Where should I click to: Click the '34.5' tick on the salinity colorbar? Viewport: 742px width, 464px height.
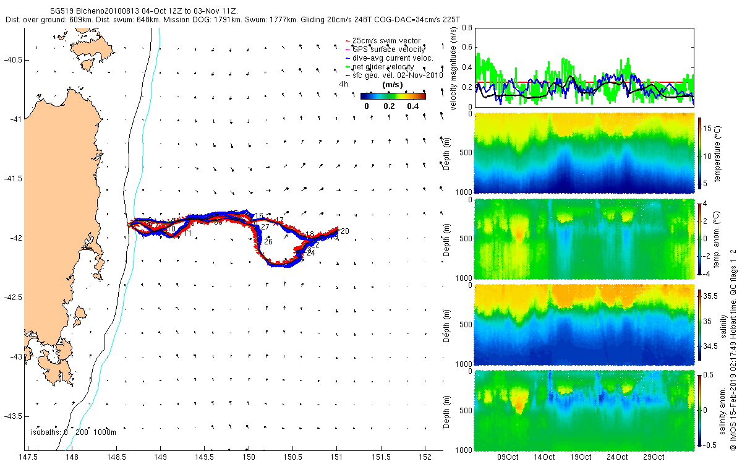click(x=711, y=347)
